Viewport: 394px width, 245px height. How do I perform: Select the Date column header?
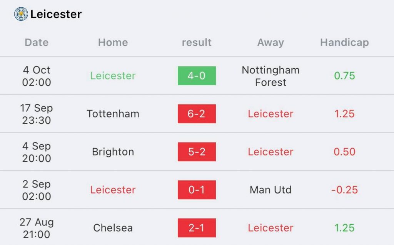(x=37, y=42)
